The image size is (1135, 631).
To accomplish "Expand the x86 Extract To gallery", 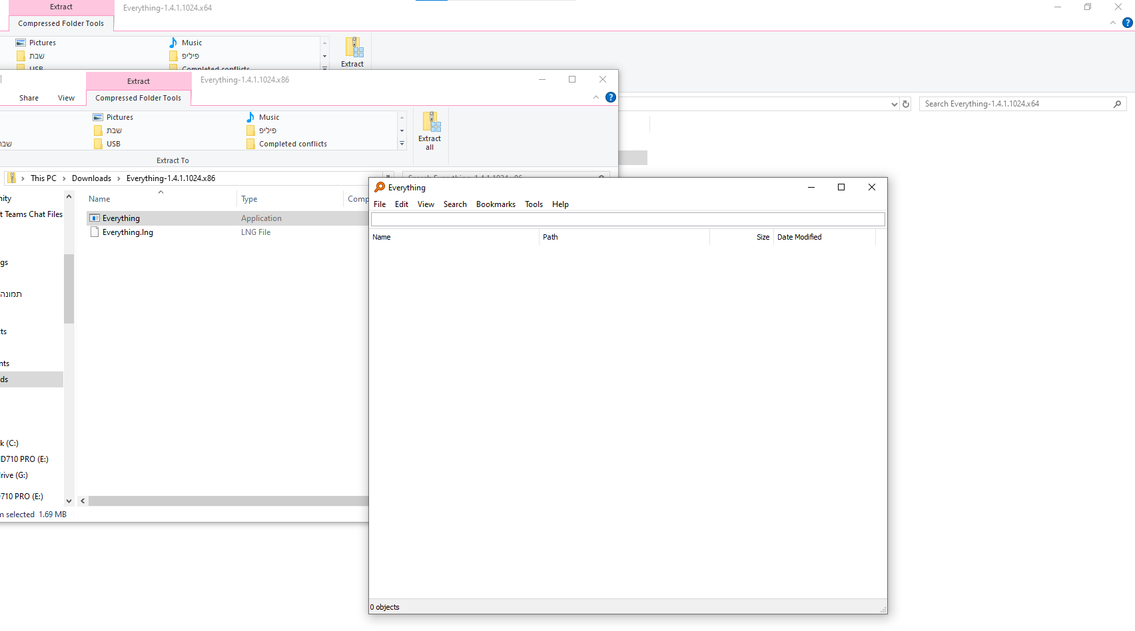I will [x=402, y=144].
